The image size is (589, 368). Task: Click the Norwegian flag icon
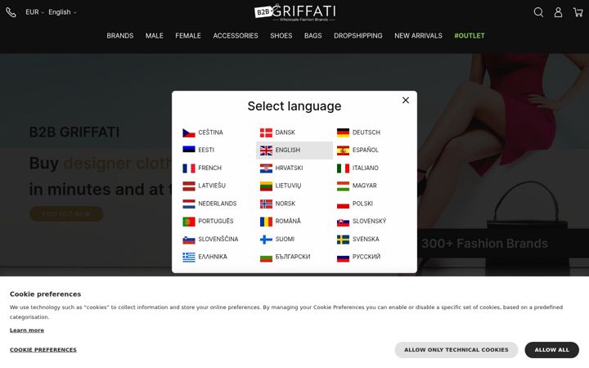pyautogui.click(x=266, y=204)
